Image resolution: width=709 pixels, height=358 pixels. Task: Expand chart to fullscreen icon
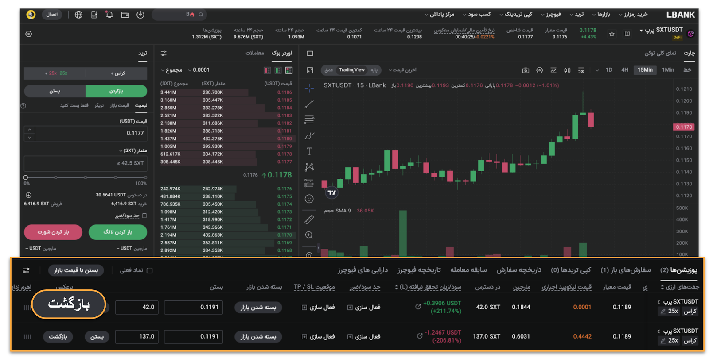310,70
